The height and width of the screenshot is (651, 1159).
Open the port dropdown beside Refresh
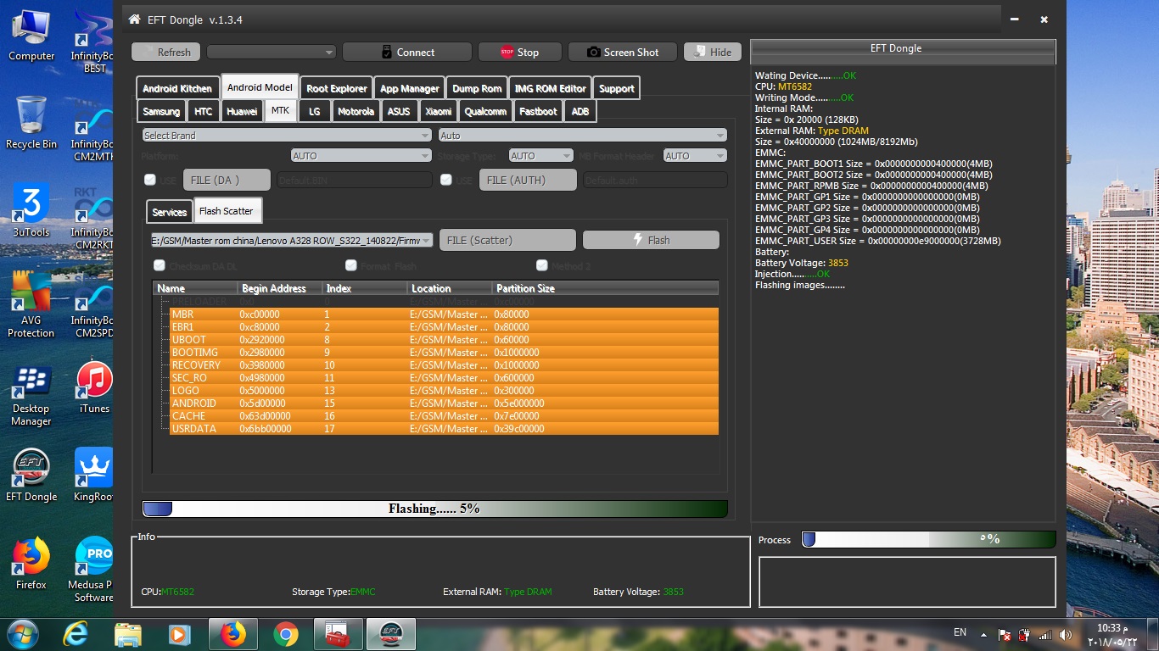pyautogui.click(x=272, y=52)
